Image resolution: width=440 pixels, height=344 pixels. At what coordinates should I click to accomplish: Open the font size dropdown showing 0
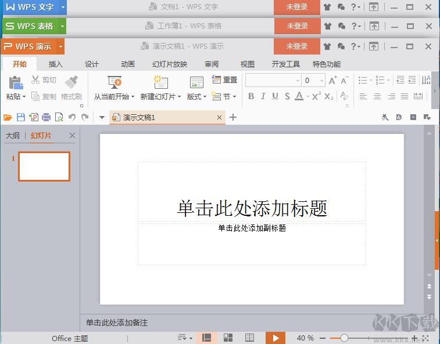[321, 81]
